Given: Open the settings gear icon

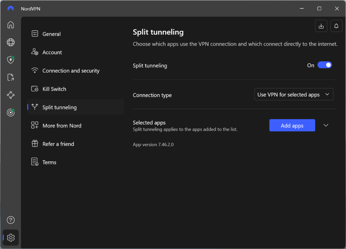Looking at the screenshot, I should (10, 238).
